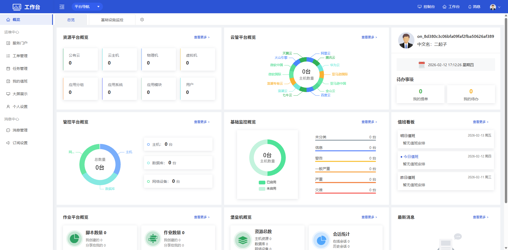
Task: Click the 服务门户 sidebar icon
Action: tap(8, 43)
